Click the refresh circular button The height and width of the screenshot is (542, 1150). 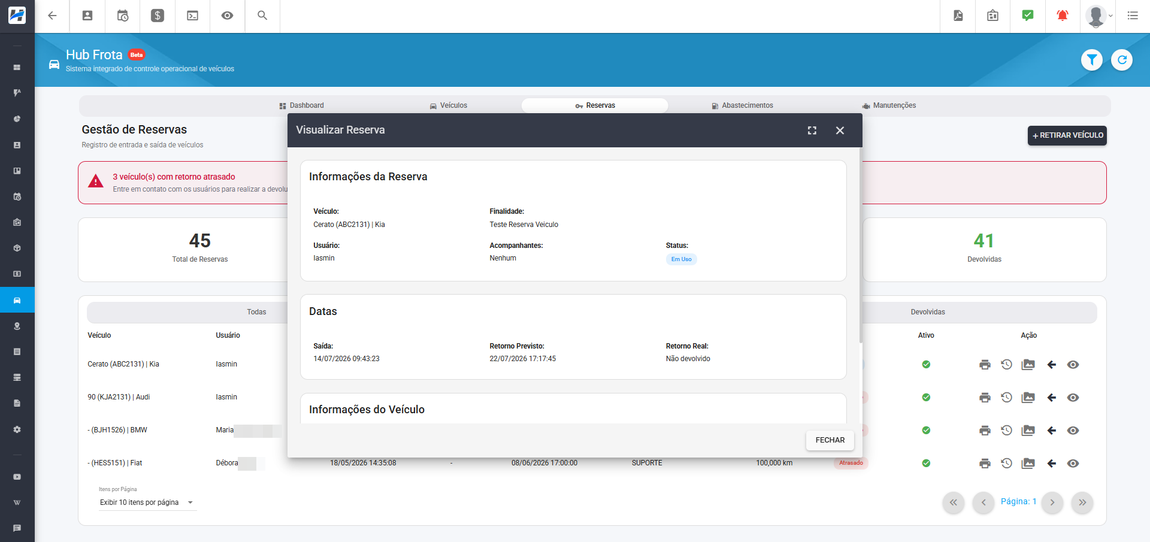1122,60
